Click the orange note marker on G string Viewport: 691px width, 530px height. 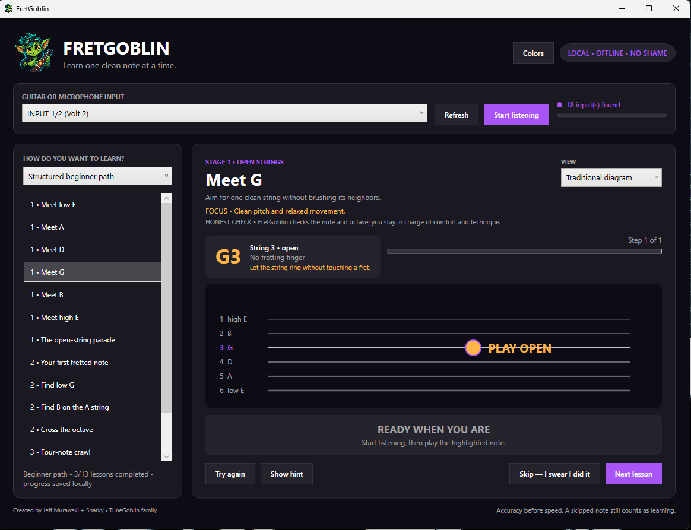[473, 348]
